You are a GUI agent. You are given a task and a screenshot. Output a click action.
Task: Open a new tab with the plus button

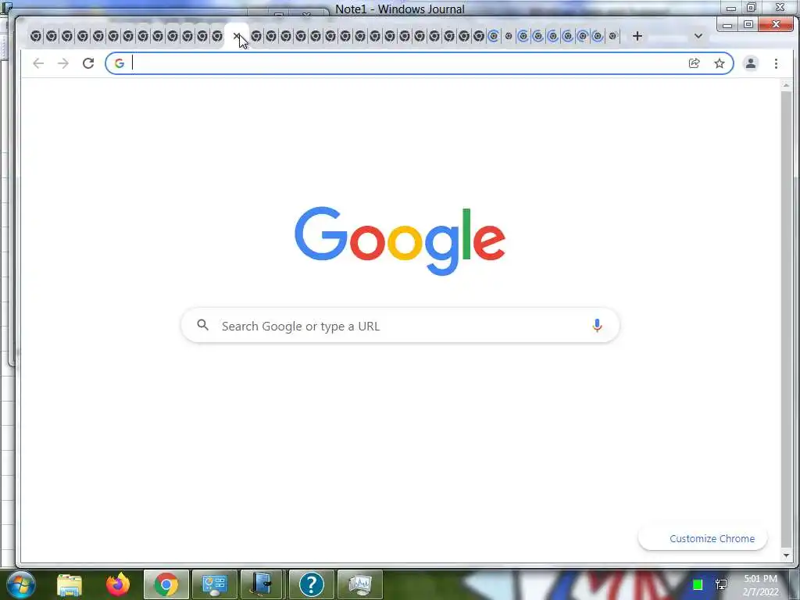tap(637, 36)
